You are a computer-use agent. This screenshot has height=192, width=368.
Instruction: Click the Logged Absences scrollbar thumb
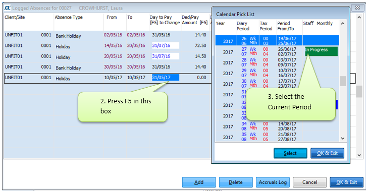click(x=359, y=91)
